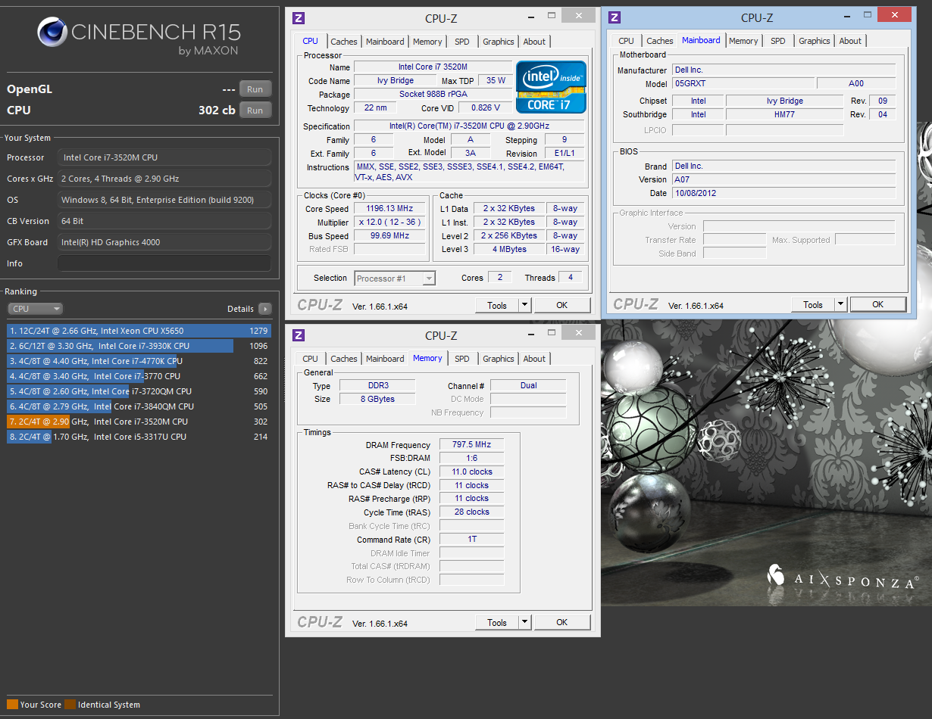Screen dimensions: 932x719
Task: Click Tools button in Memory window
Action: tap(497, 622)
